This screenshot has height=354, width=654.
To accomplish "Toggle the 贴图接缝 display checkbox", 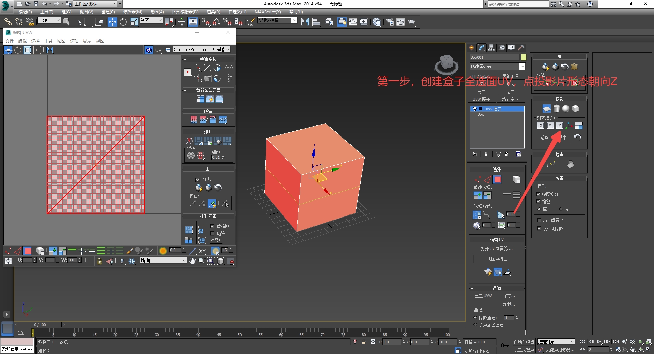I will pos(539,194).
